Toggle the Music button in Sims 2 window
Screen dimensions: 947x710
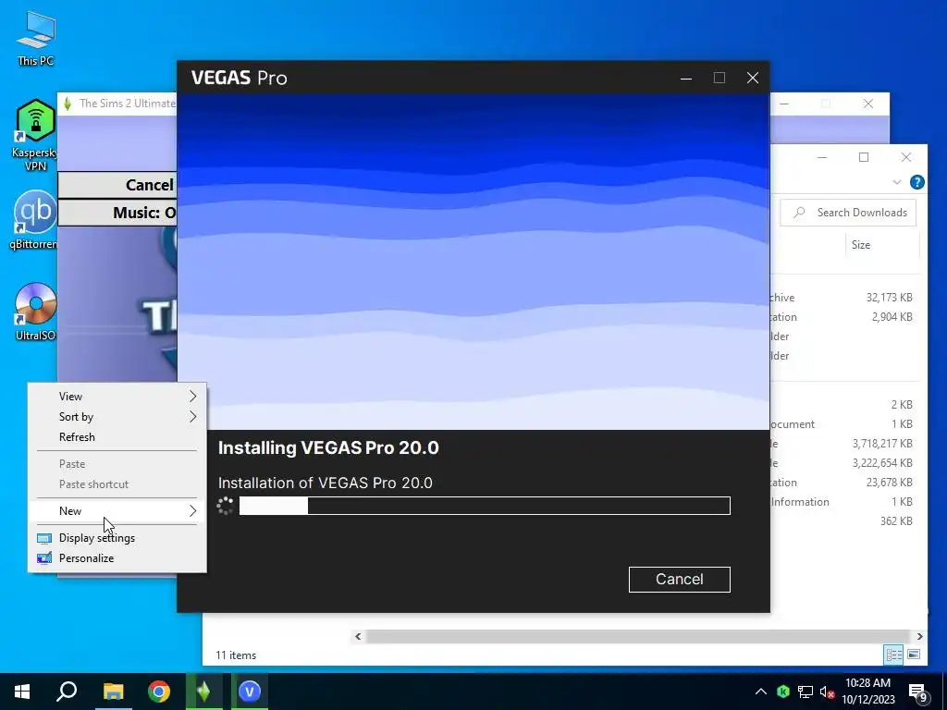pos(117,213)
